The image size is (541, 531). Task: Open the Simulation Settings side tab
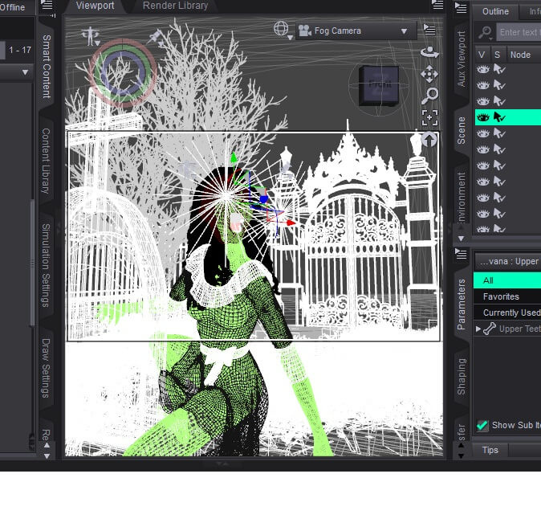(x=46, y=265)
